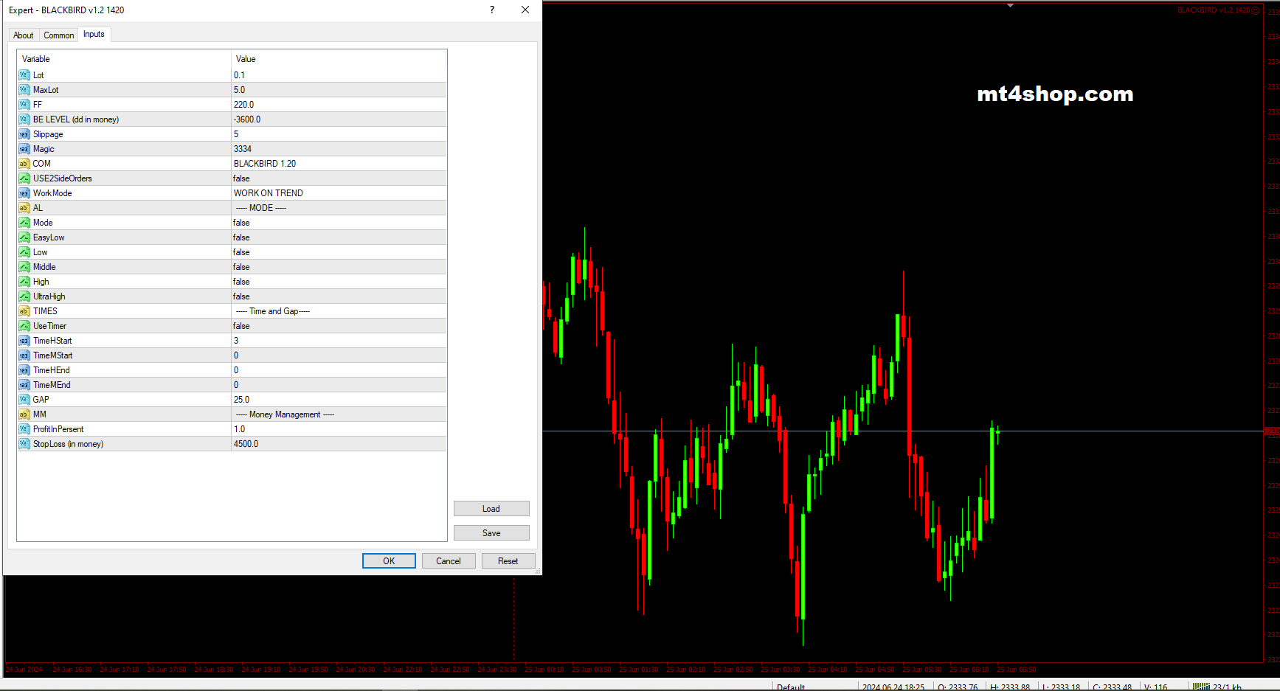This screenshot has width=1280, height=691.
Task: Click the TimeHStart integer icon
Action: 24,341
